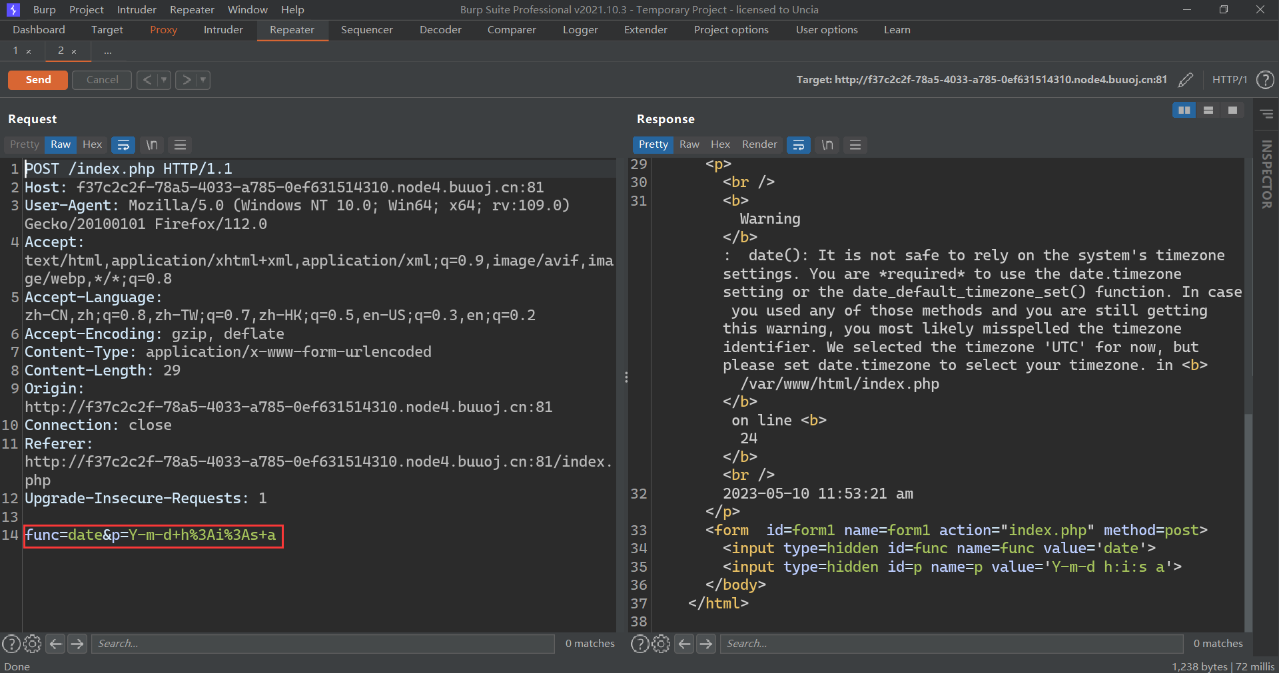Select request Raw view
This screenshot has height=673, width=1279.
(x=61, y=144)
